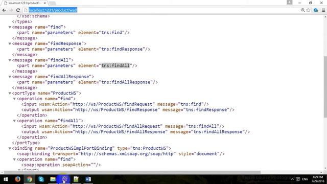Open the highlighted purple IDE taskbar icon
The width and height of the screenshot is (327, 184).
(x=65, y=179)
